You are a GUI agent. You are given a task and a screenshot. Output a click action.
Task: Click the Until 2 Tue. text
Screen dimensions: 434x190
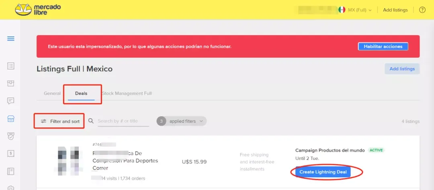point(307,158)
